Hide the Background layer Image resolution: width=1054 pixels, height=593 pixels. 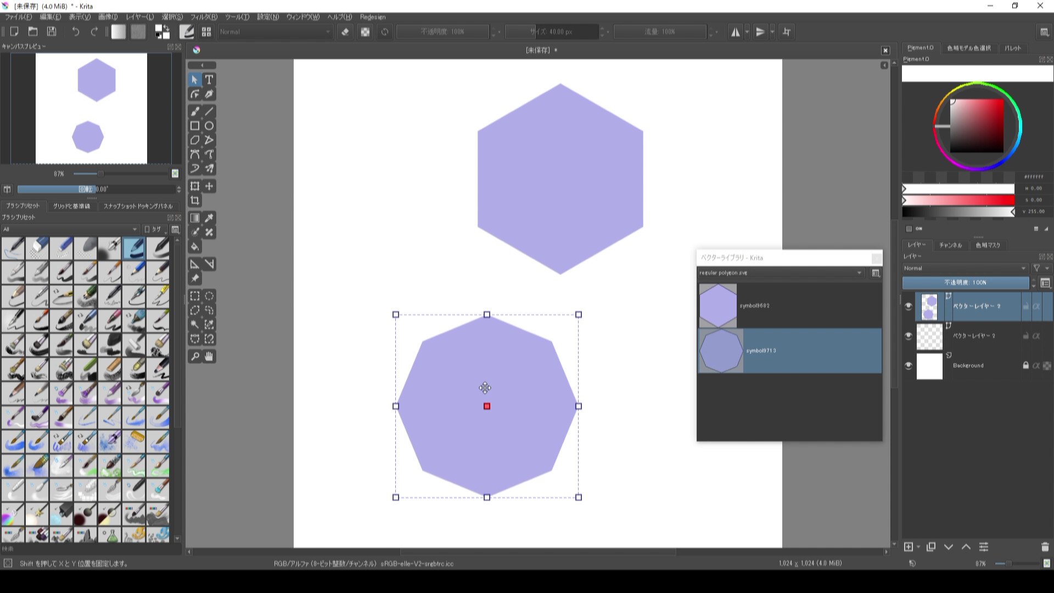tap(909, 366)
